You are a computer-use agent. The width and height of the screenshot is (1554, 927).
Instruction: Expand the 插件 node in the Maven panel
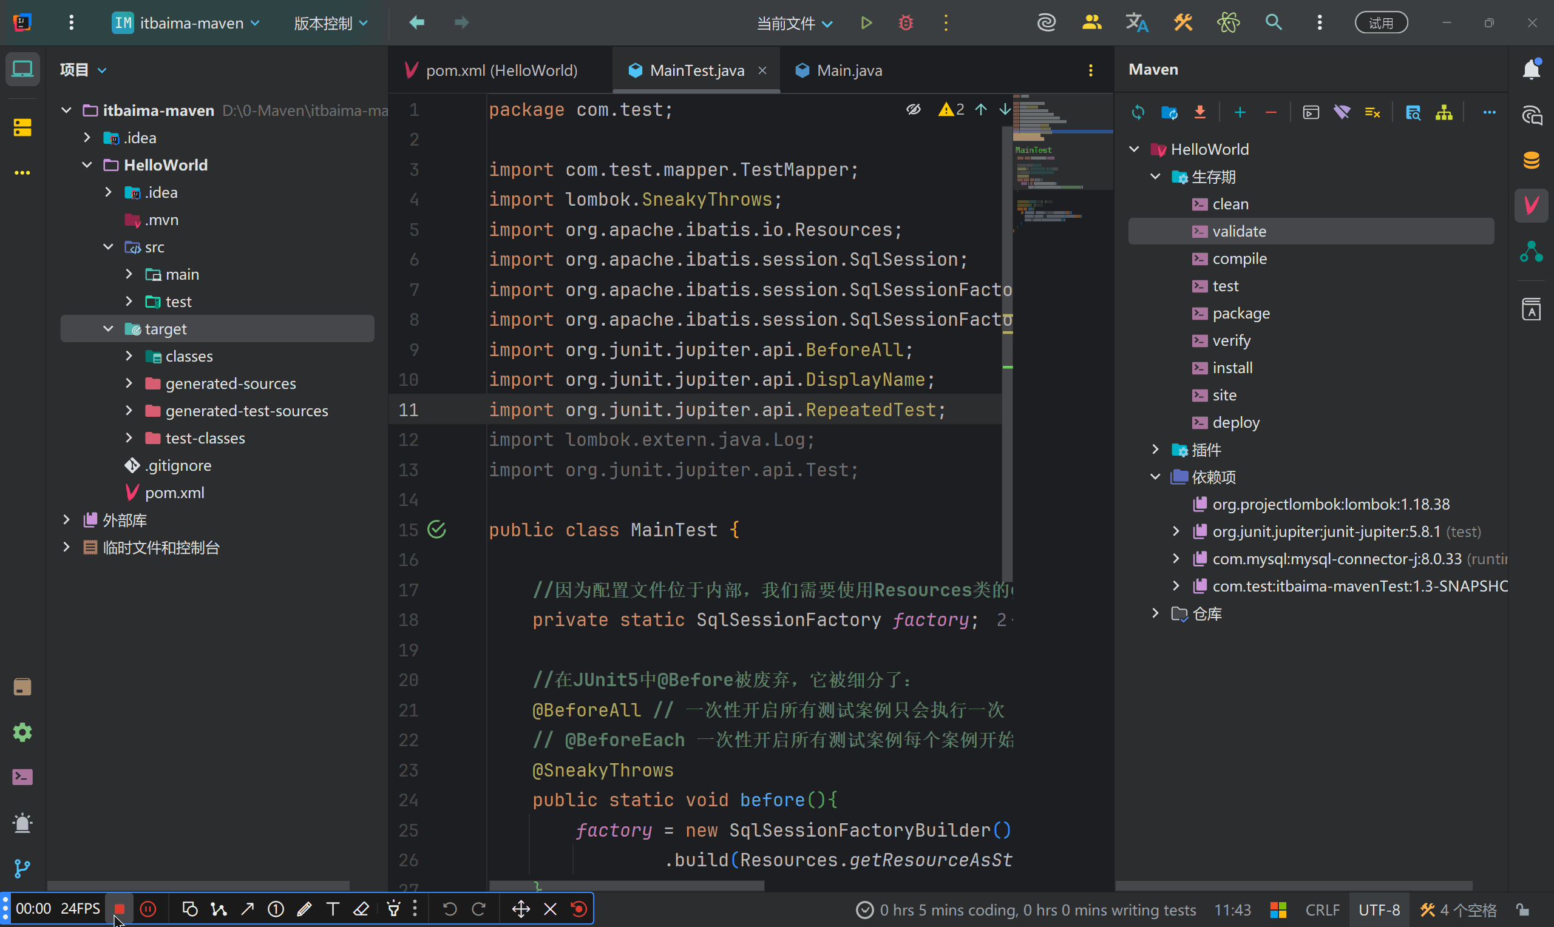[x=1155, y=450]
